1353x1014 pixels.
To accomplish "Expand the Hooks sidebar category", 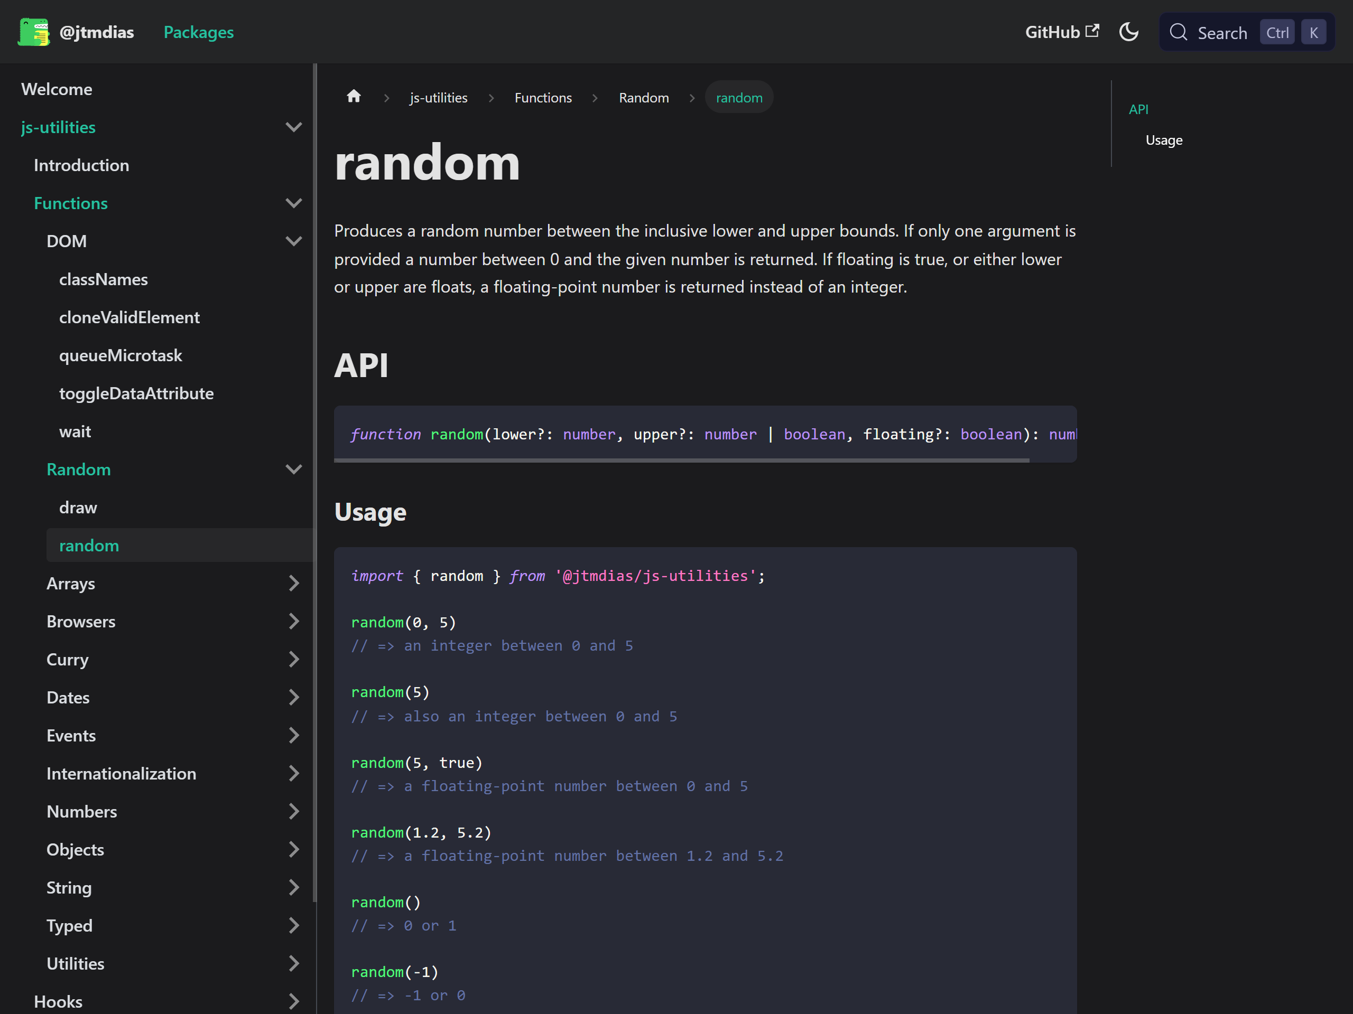I will tap(294, 1002).
